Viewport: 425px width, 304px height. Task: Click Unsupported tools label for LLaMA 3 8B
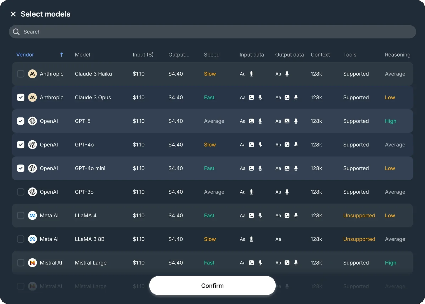coord(359,239)
